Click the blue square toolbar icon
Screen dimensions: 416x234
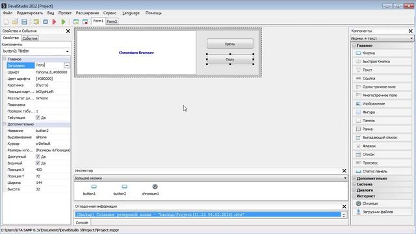(x=45, y=21)
